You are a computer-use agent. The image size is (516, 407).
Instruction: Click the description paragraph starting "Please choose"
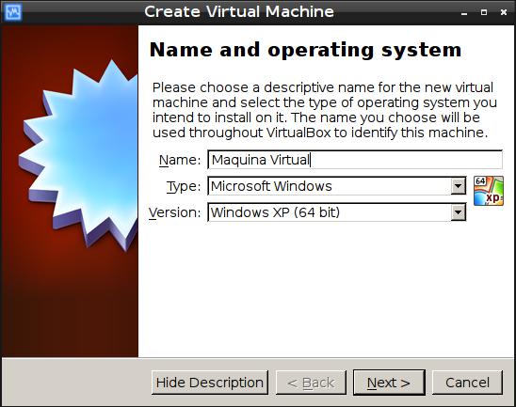point(325,110)
